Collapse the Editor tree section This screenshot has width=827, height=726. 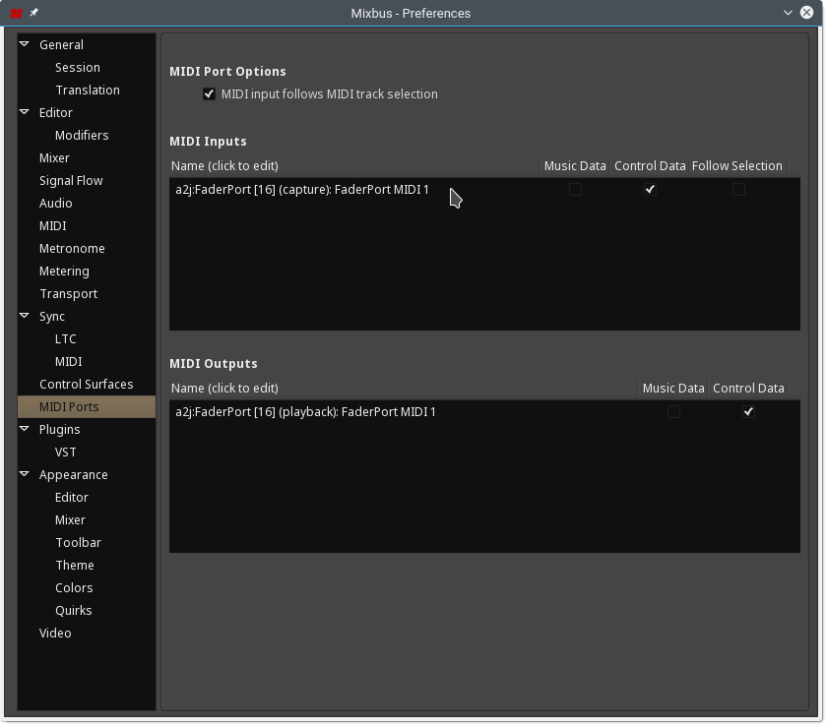point(25,112)
